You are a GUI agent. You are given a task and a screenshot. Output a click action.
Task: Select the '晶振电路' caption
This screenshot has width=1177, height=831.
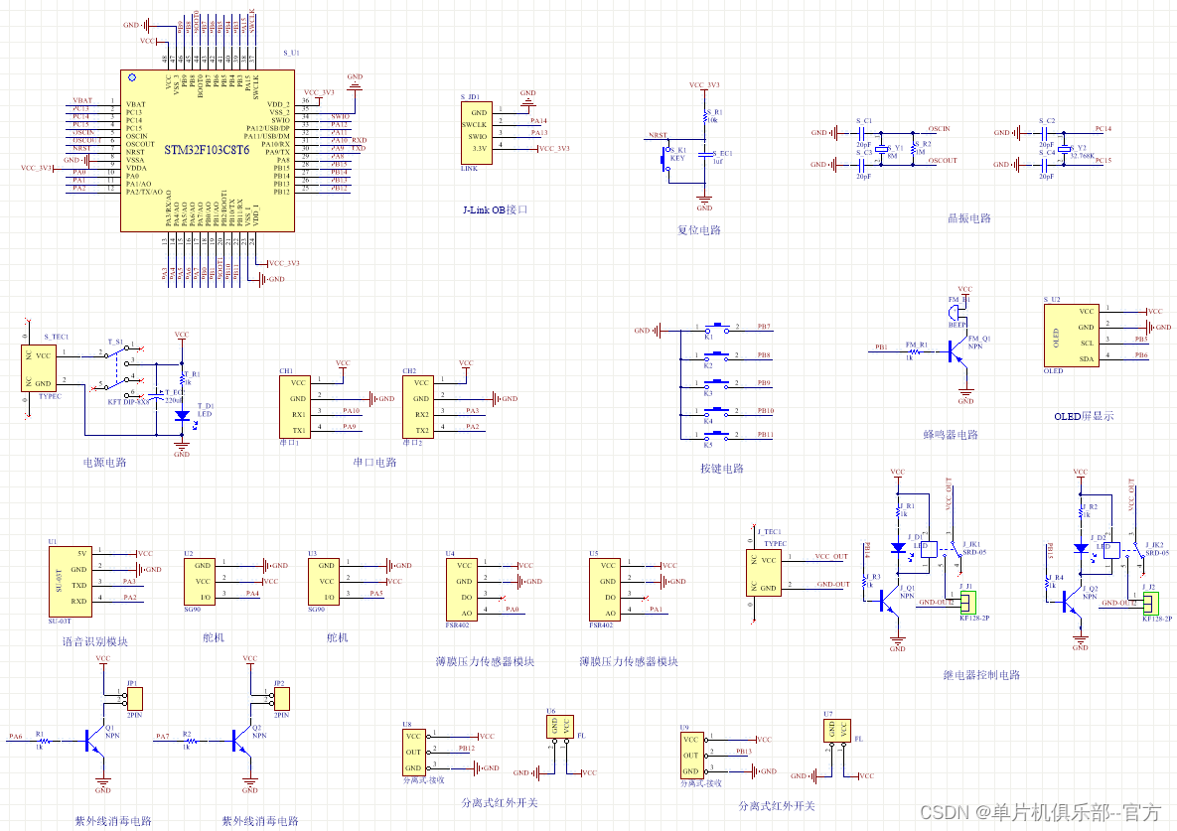point(969,218)
